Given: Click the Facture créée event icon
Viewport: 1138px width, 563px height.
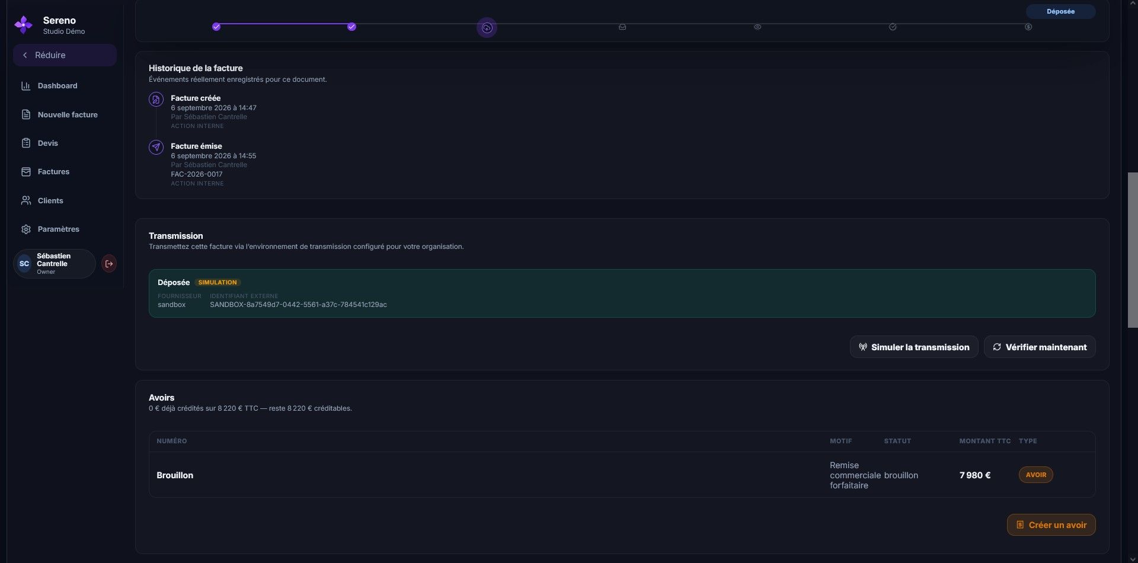Looking at the screenshot, I should pyautogui.click(x=156, y=100).
